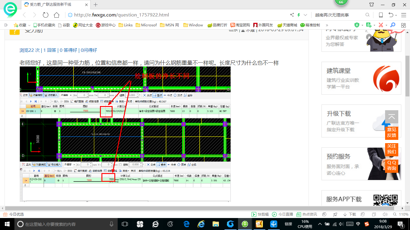Reload the page with the refresh icon
The height and width of the screenshot is (230, 410).
point(46,15)
